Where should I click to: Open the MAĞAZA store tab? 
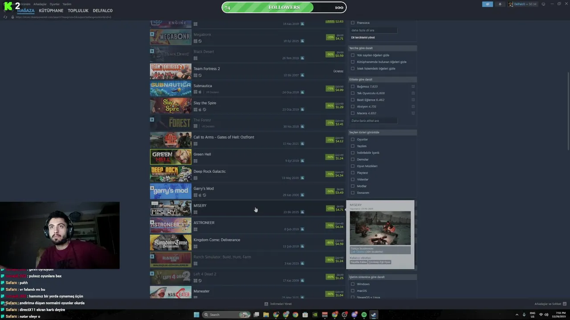[25, 11]
